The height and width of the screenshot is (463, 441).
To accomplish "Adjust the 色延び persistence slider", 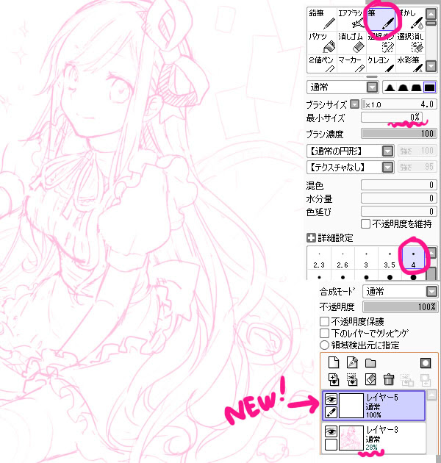I will [x=399, y=212].
